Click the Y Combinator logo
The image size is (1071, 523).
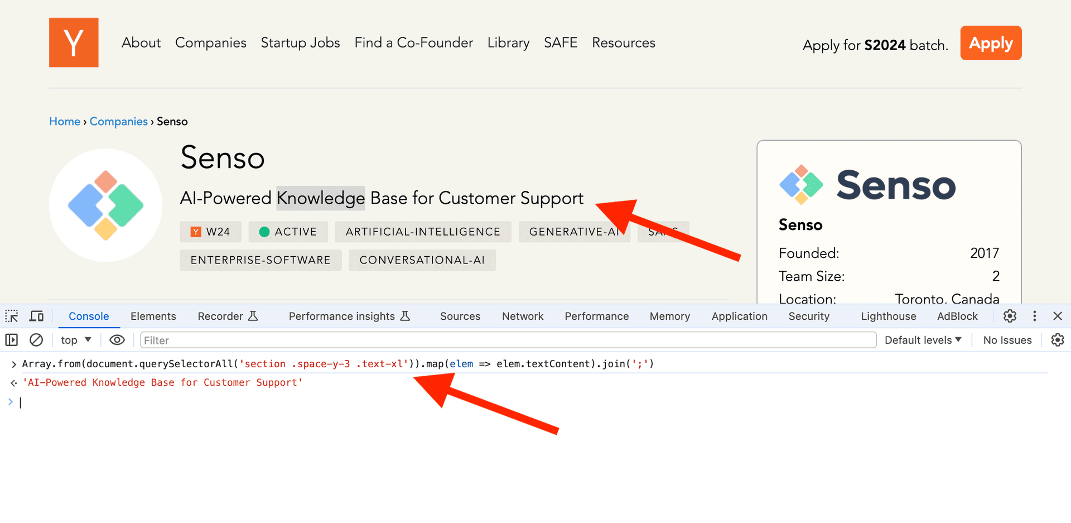pyautogui.click(x=74, y=42)
